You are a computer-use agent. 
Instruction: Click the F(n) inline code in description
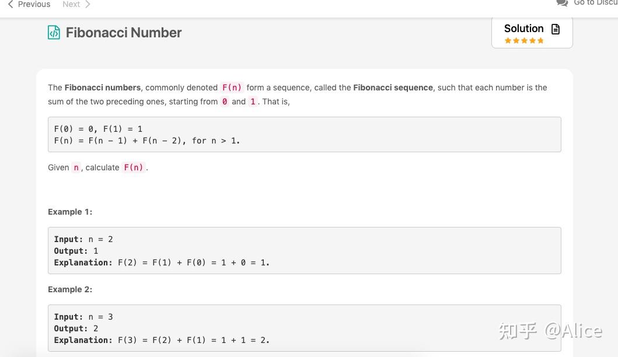click(x=232, y=87)
